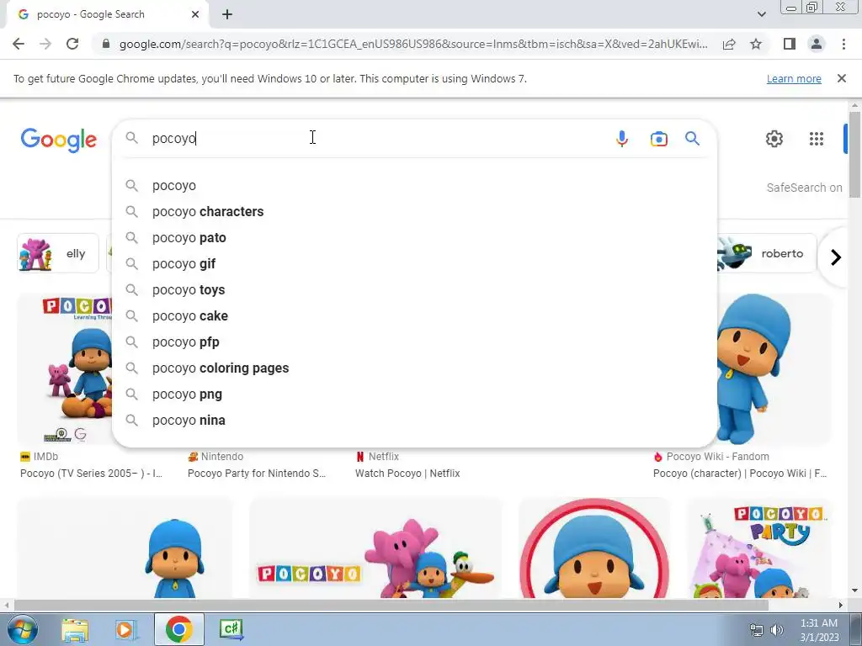
Task: Open search by image camera icon
Action: [658, 139]
